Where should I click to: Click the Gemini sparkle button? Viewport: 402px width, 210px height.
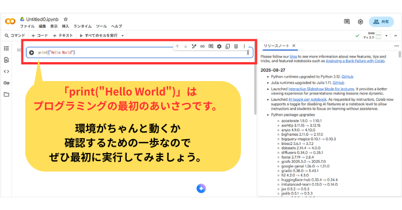[x=201, y=189]
